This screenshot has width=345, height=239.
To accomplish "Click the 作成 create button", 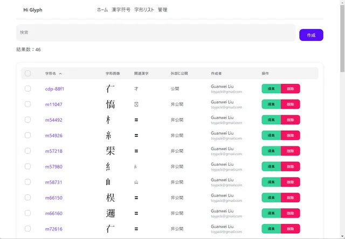I will [311, 35].
